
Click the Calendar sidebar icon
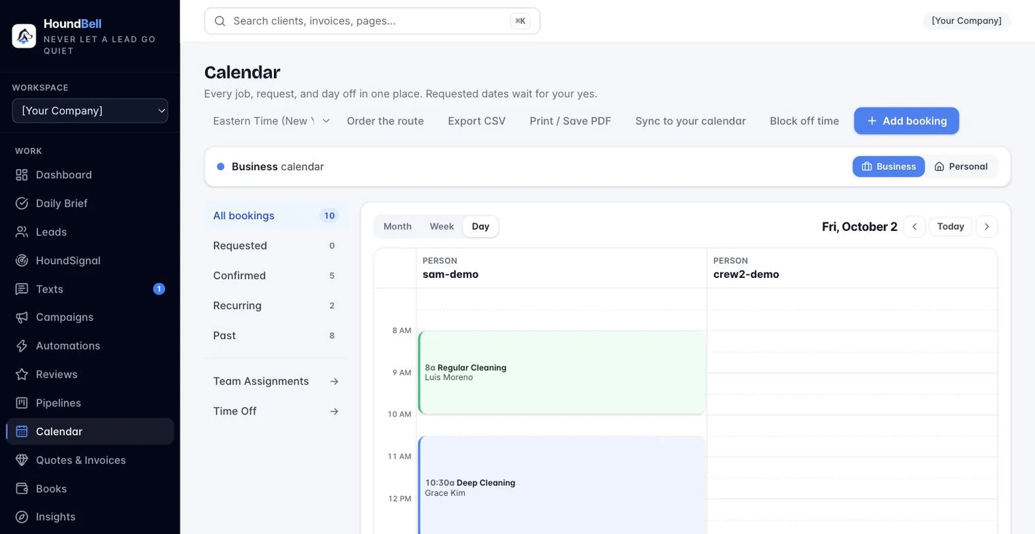click(x=22, y=432)
